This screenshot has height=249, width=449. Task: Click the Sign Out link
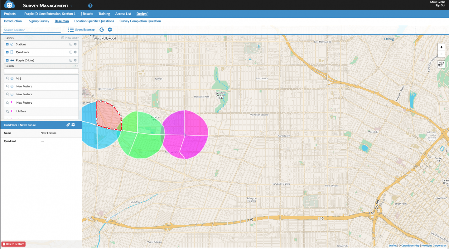tap(440, 6)
